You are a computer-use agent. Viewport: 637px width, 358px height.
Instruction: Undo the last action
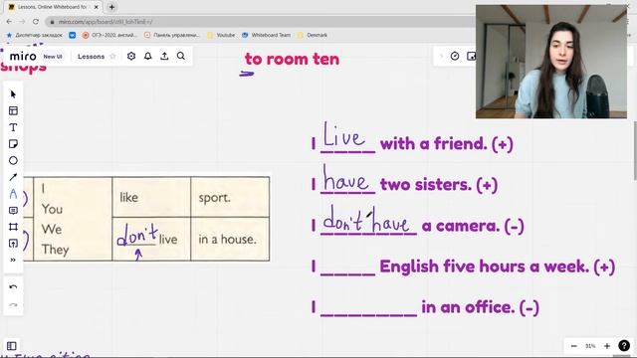(x=13, y=287)
